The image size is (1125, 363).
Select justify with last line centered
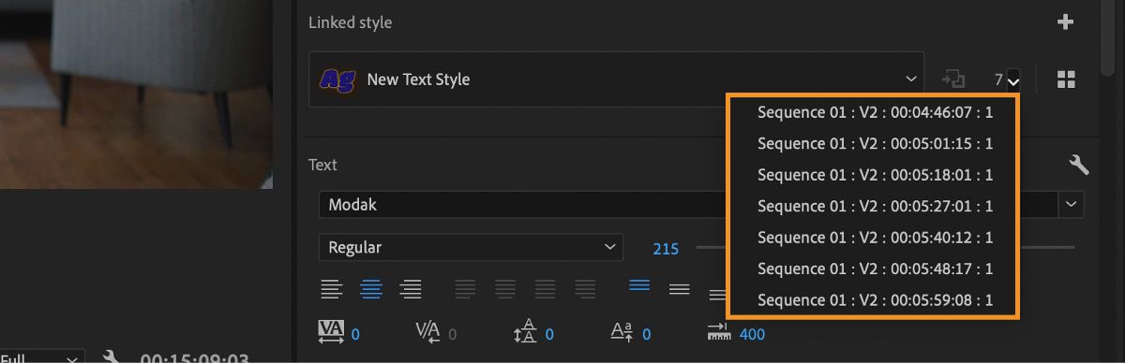click(504, 289)
